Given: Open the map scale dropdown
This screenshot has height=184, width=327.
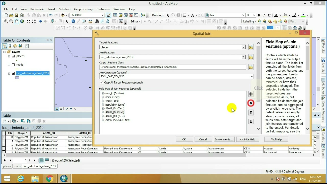Looking at the screenshot, I should (x=102, y=15).
